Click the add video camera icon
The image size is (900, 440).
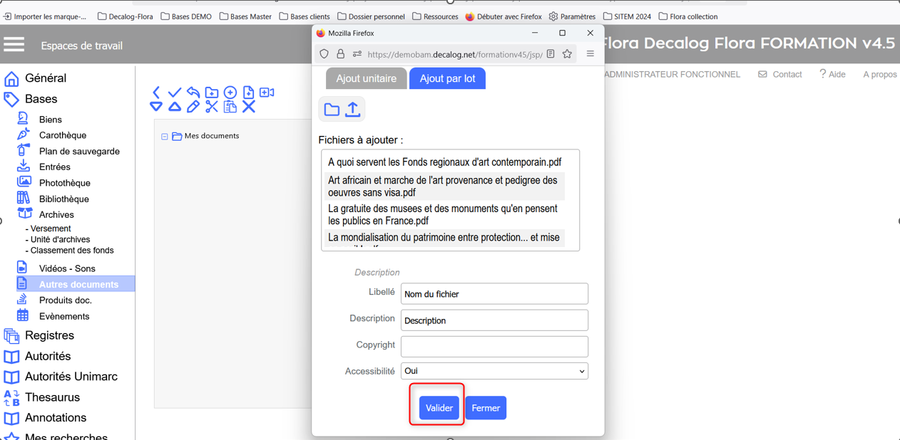click(267, 93)
